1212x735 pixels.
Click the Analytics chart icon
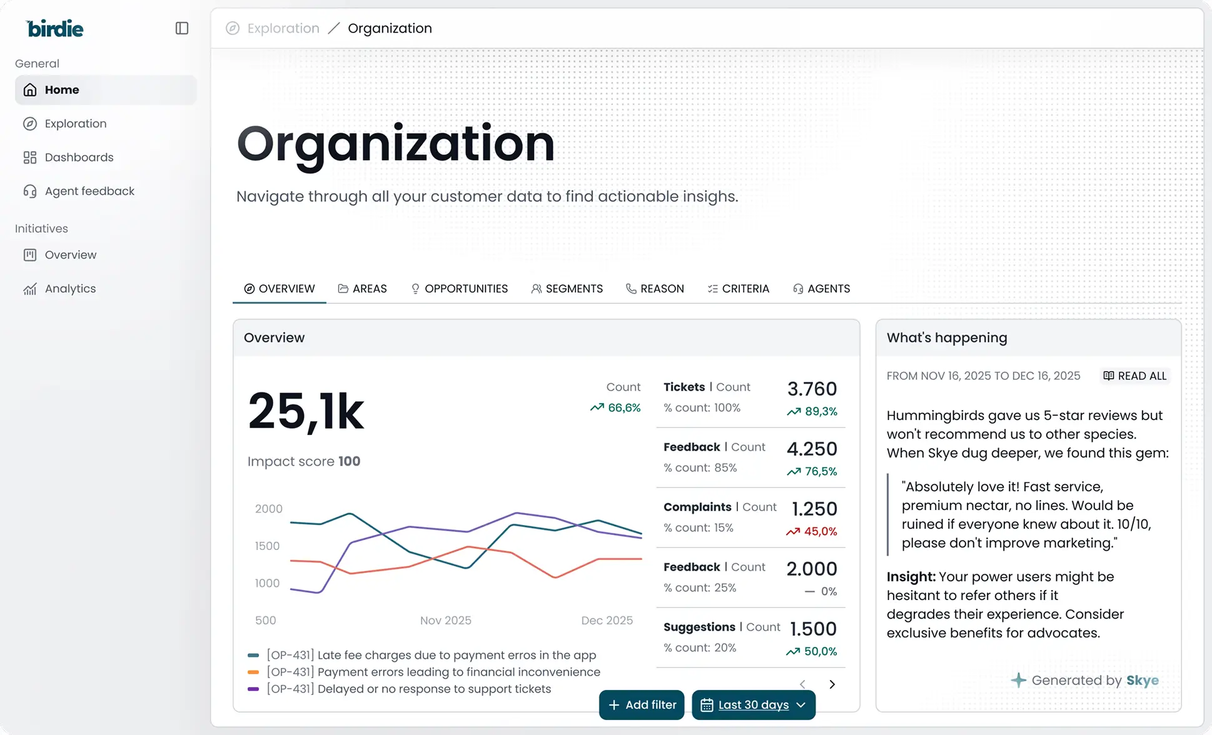[x=30, y=289]
